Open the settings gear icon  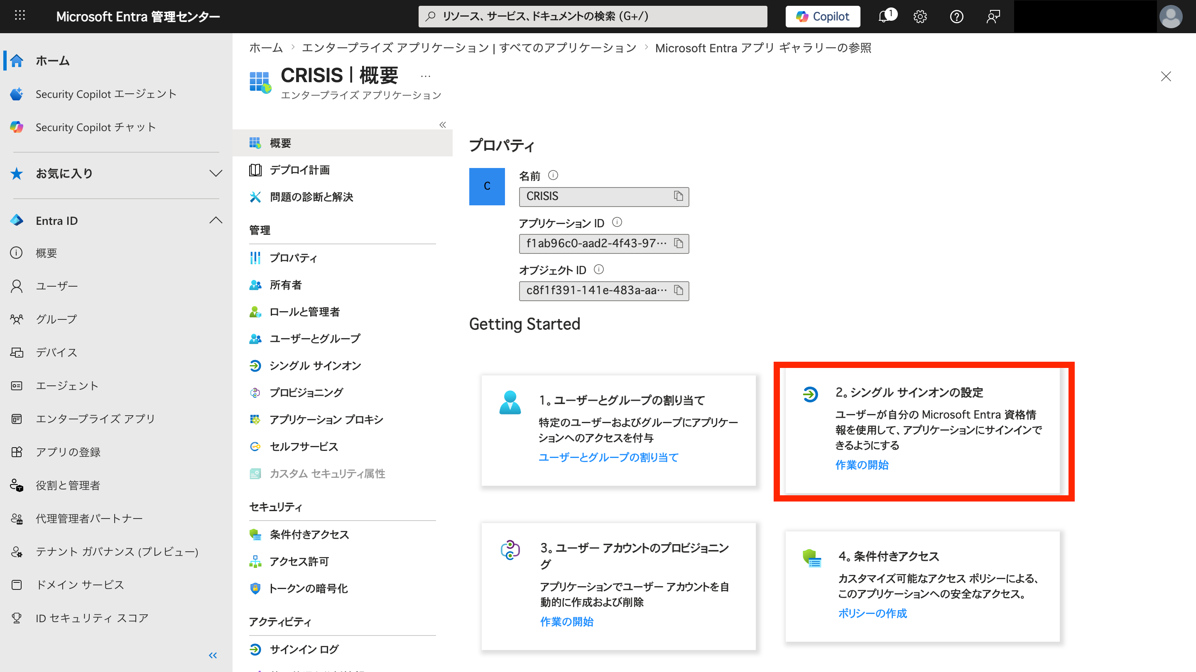920,17
